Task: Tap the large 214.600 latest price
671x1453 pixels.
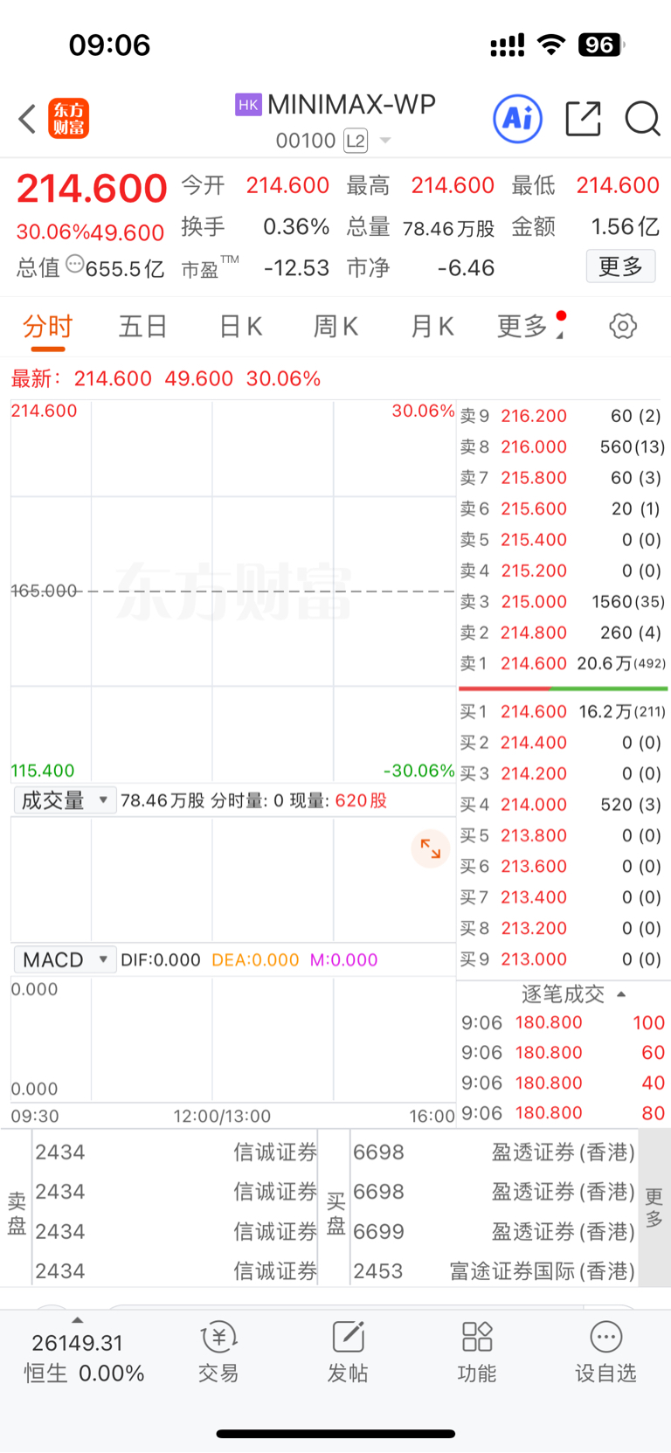Action: 92,189
